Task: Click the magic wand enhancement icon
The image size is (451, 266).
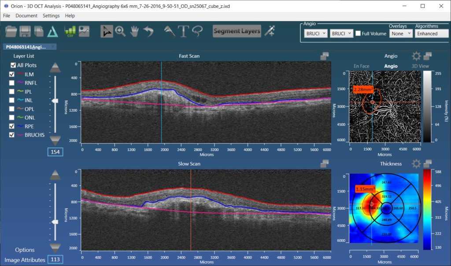Action: click(270, 31)
